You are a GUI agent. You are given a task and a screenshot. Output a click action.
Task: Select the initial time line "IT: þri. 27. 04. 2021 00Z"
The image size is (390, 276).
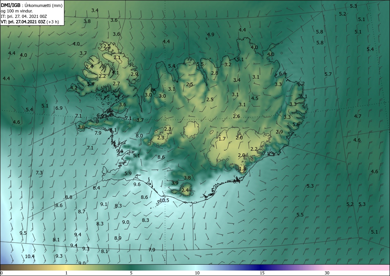coord(24,16)
